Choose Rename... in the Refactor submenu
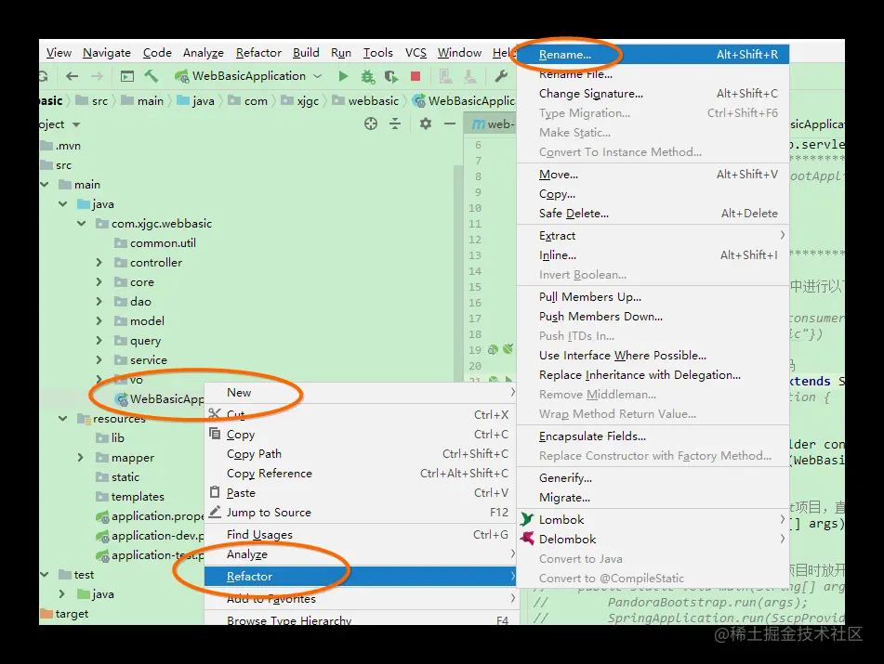This screenshot has height=664, width=884. click(x=653, y=55)
